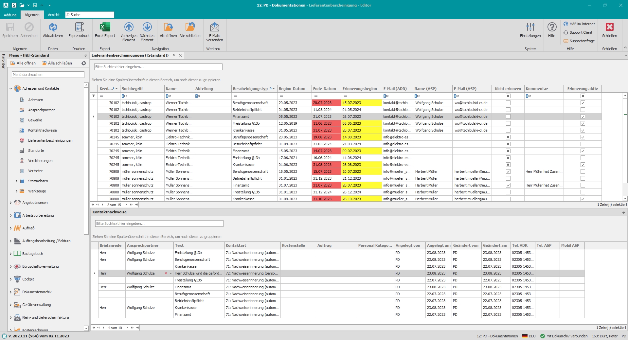Open menu settings gear icon
The height and width of the screenshot is (340, 628).
84,63
